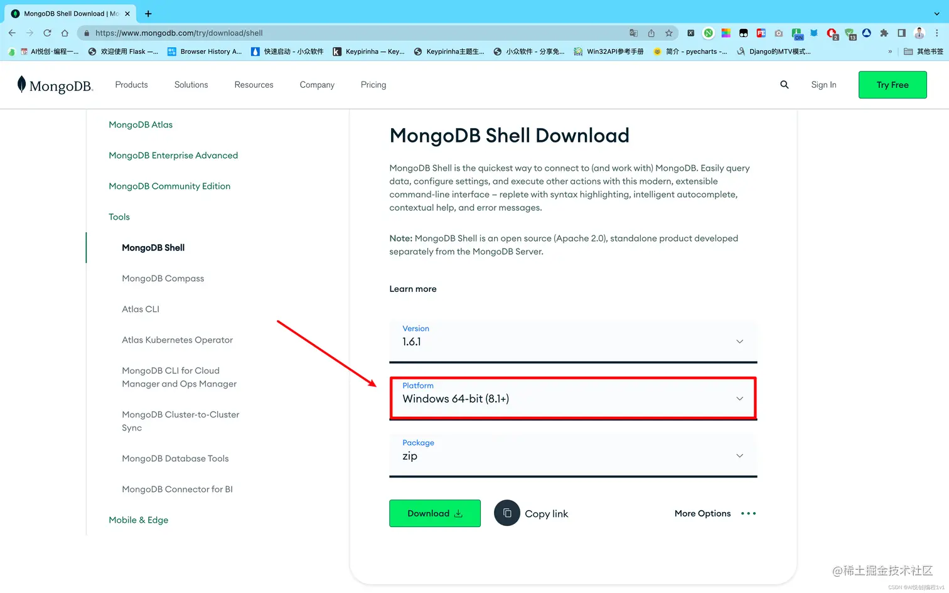This screenshot has height=593, width=949.
Task: Open the Products menu
Action: click(x=131, y=85)
